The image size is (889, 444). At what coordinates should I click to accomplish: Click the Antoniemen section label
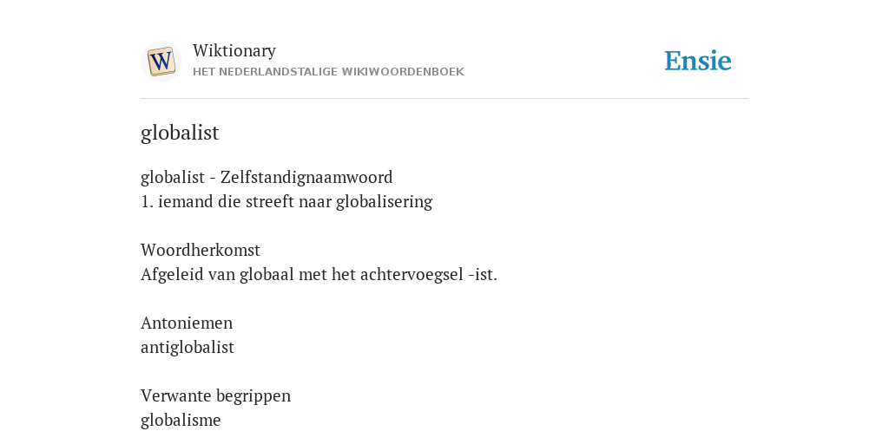[187, 323]
